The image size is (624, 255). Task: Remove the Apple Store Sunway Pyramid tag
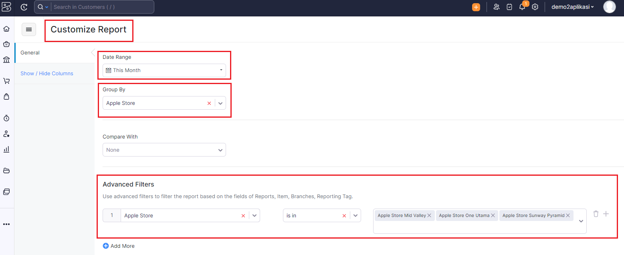(568, 215)
